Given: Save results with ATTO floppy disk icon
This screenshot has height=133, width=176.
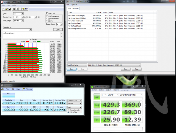Looking at the screenshot, I should tap(10, 9).
